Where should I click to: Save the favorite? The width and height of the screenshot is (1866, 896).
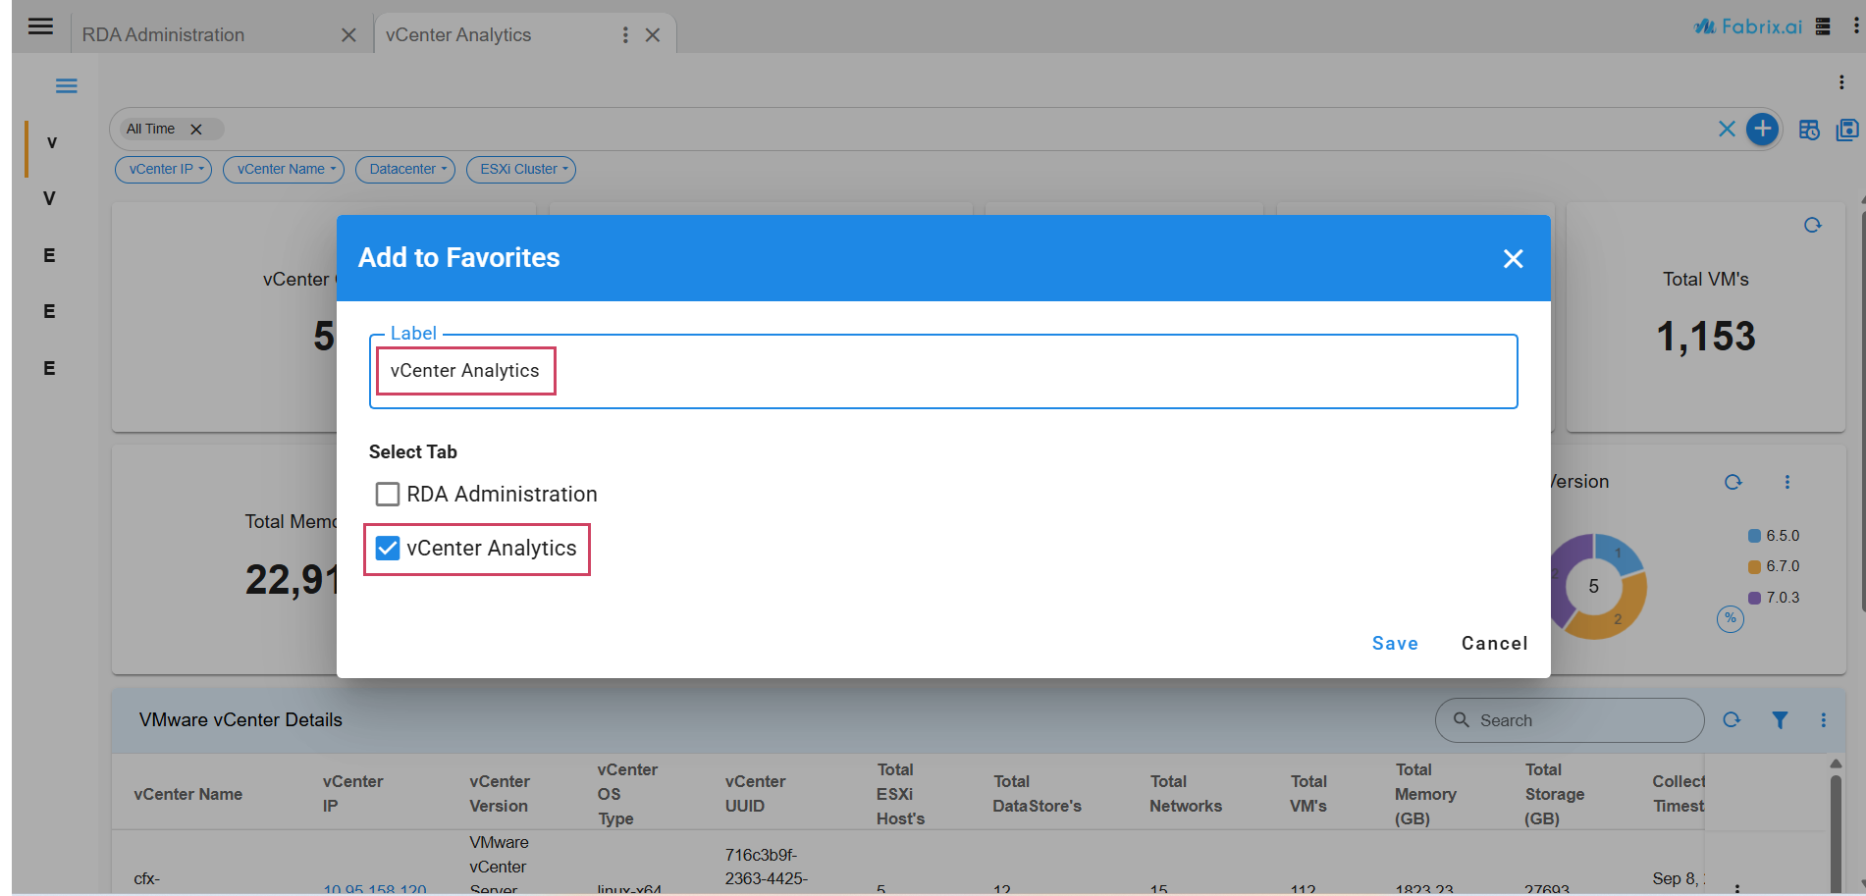click(1394, 643)
